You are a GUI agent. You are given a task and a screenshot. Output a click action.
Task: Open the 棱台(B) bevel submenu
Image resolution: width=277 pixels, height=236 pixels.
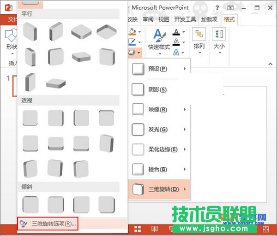tap(159, 169)
